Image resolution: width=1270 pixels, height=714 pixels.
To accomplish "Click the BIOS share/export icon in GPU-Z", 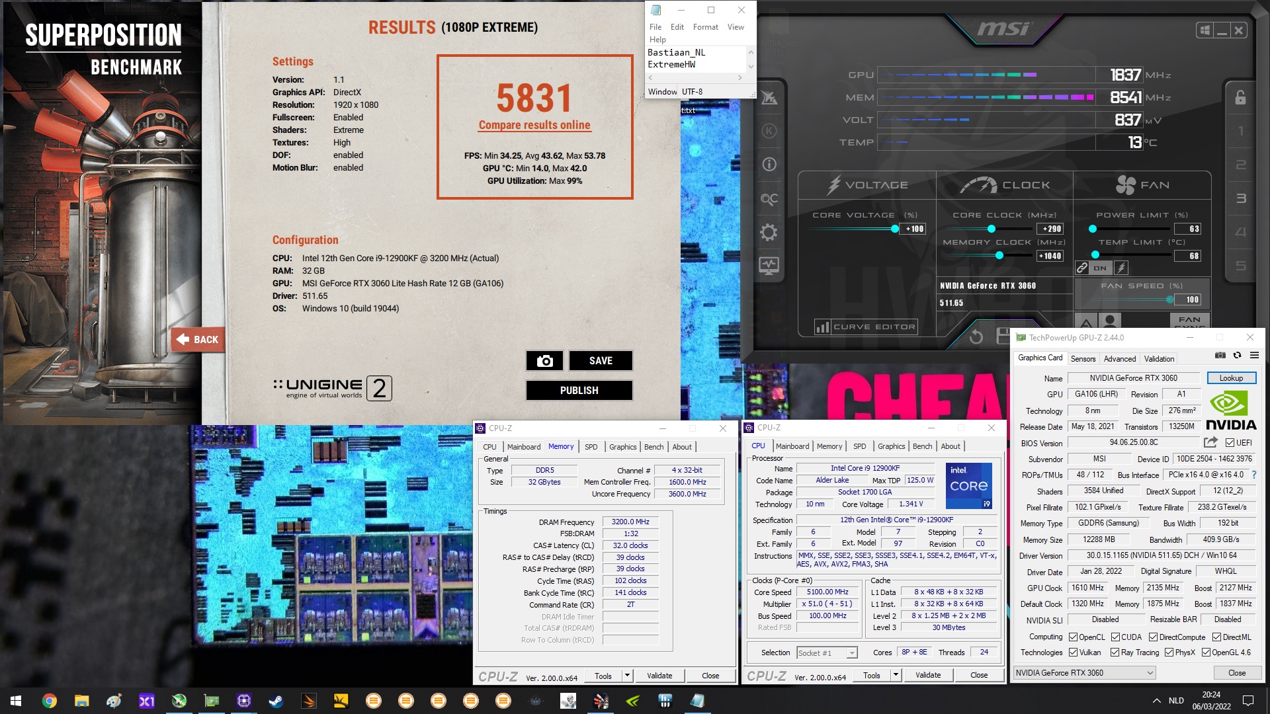I will pyautogui.click(x=1210, y=442).
